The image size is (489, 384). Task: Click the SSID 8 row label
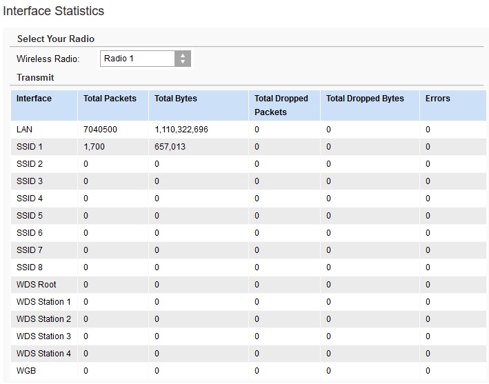(x=30, y=267)
